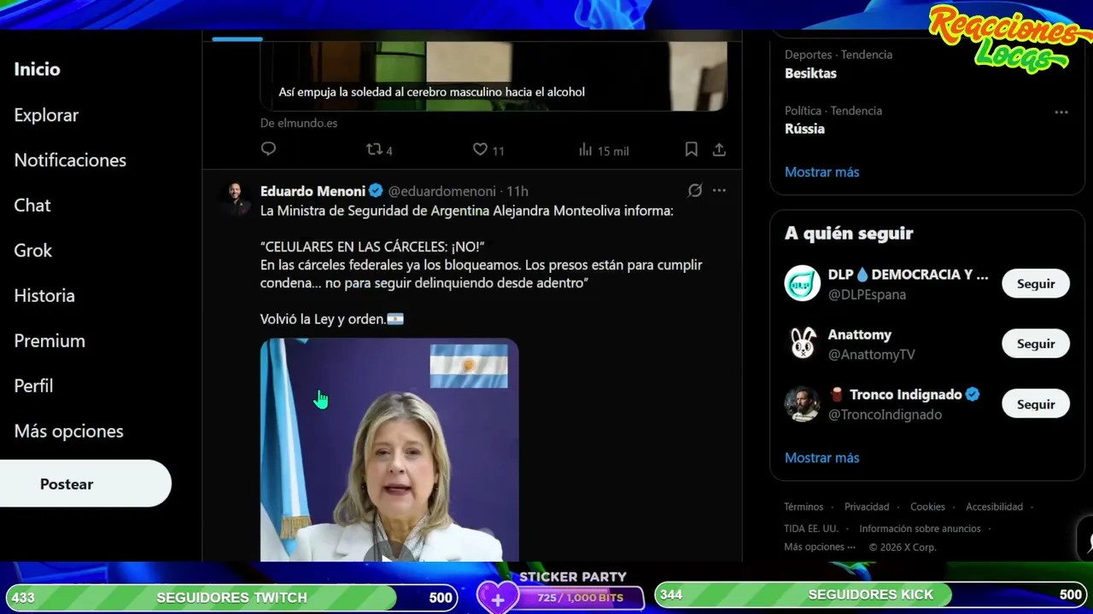This screenshot has width=1093, height=614.
Task: Open the Besiktas trending topic
Action: pyautogui.click(x=810, y=73)
